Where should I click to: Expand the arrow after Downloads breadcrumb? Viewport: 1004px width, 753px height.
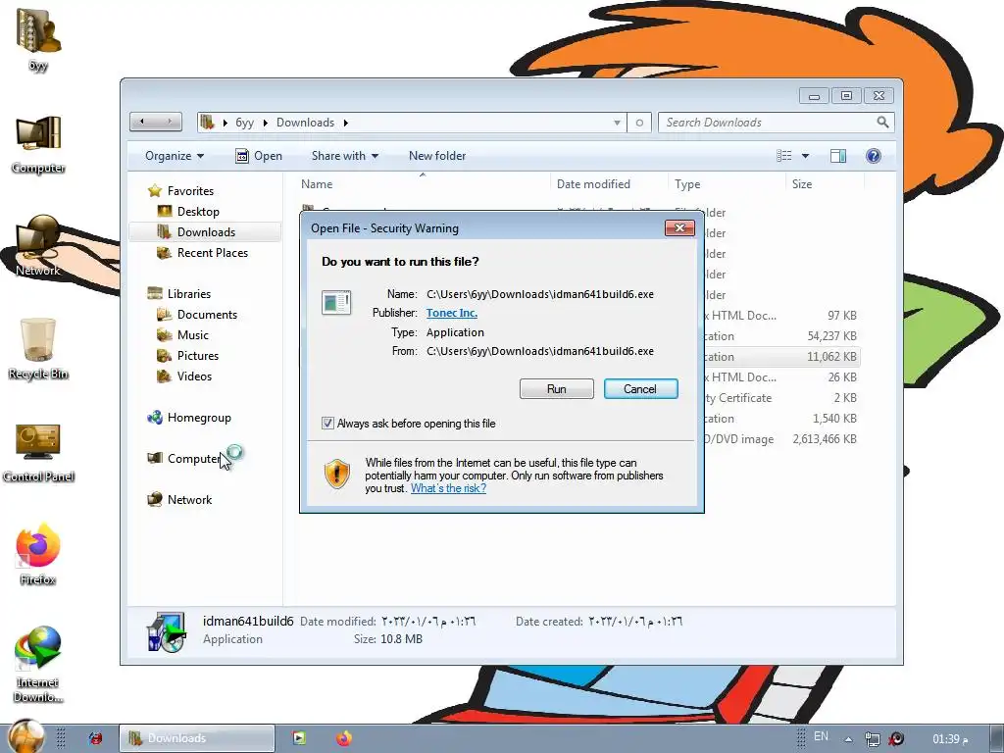tap(346, 123)
